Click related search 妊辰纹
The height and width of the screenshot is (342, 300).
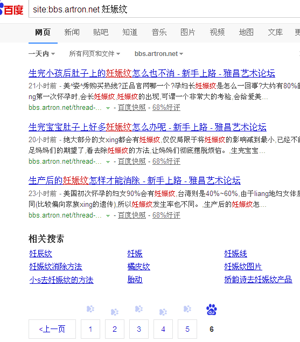(x=40, y=254)
